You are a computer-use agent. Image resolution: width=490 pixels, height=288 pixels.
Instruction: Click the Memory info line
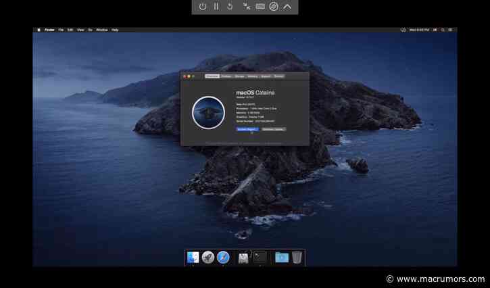(x=248, y=113)
